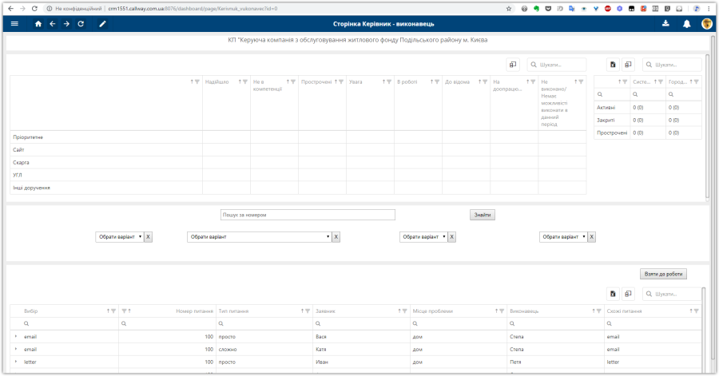Click the back arrow in app header
This screenshot has width=719, height=376.
coord(53,24)
